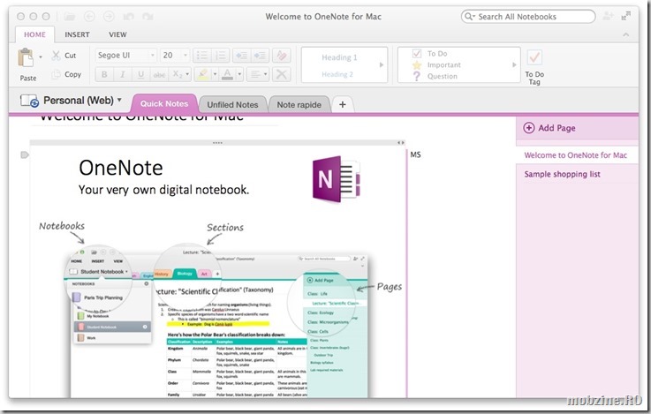This screenshot has height=414, width=651.
Task: Click the Copy icon in ribbon
Action: (55, 75)
